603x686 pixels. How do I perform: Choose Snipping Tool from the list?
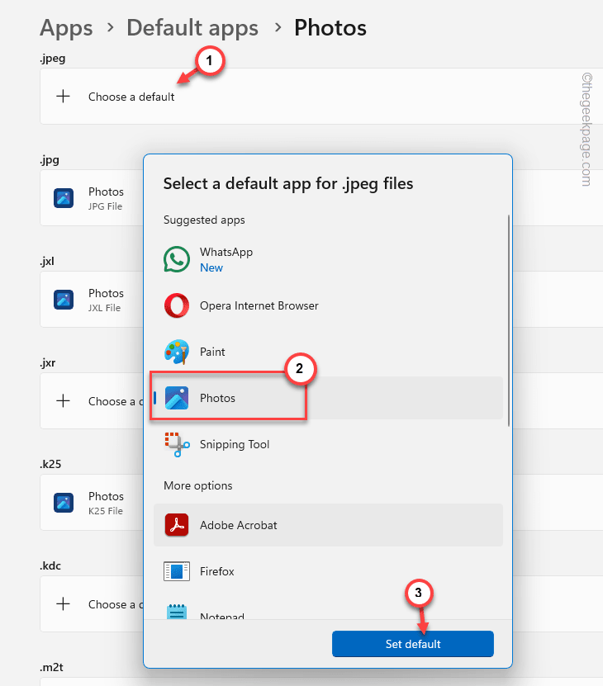(x=328, y=444)
